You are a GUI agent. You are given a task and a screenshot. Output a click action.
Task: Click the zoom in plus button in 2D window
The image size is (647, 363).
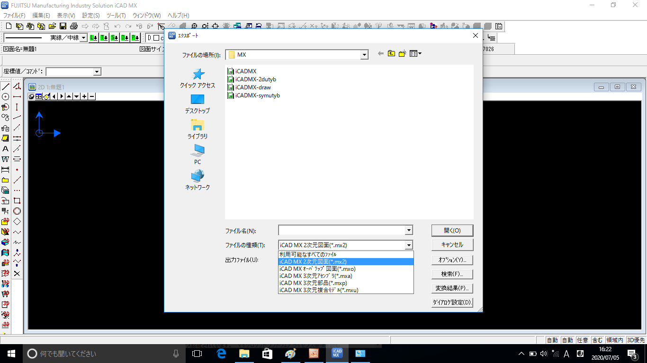(x=84, y=96)
